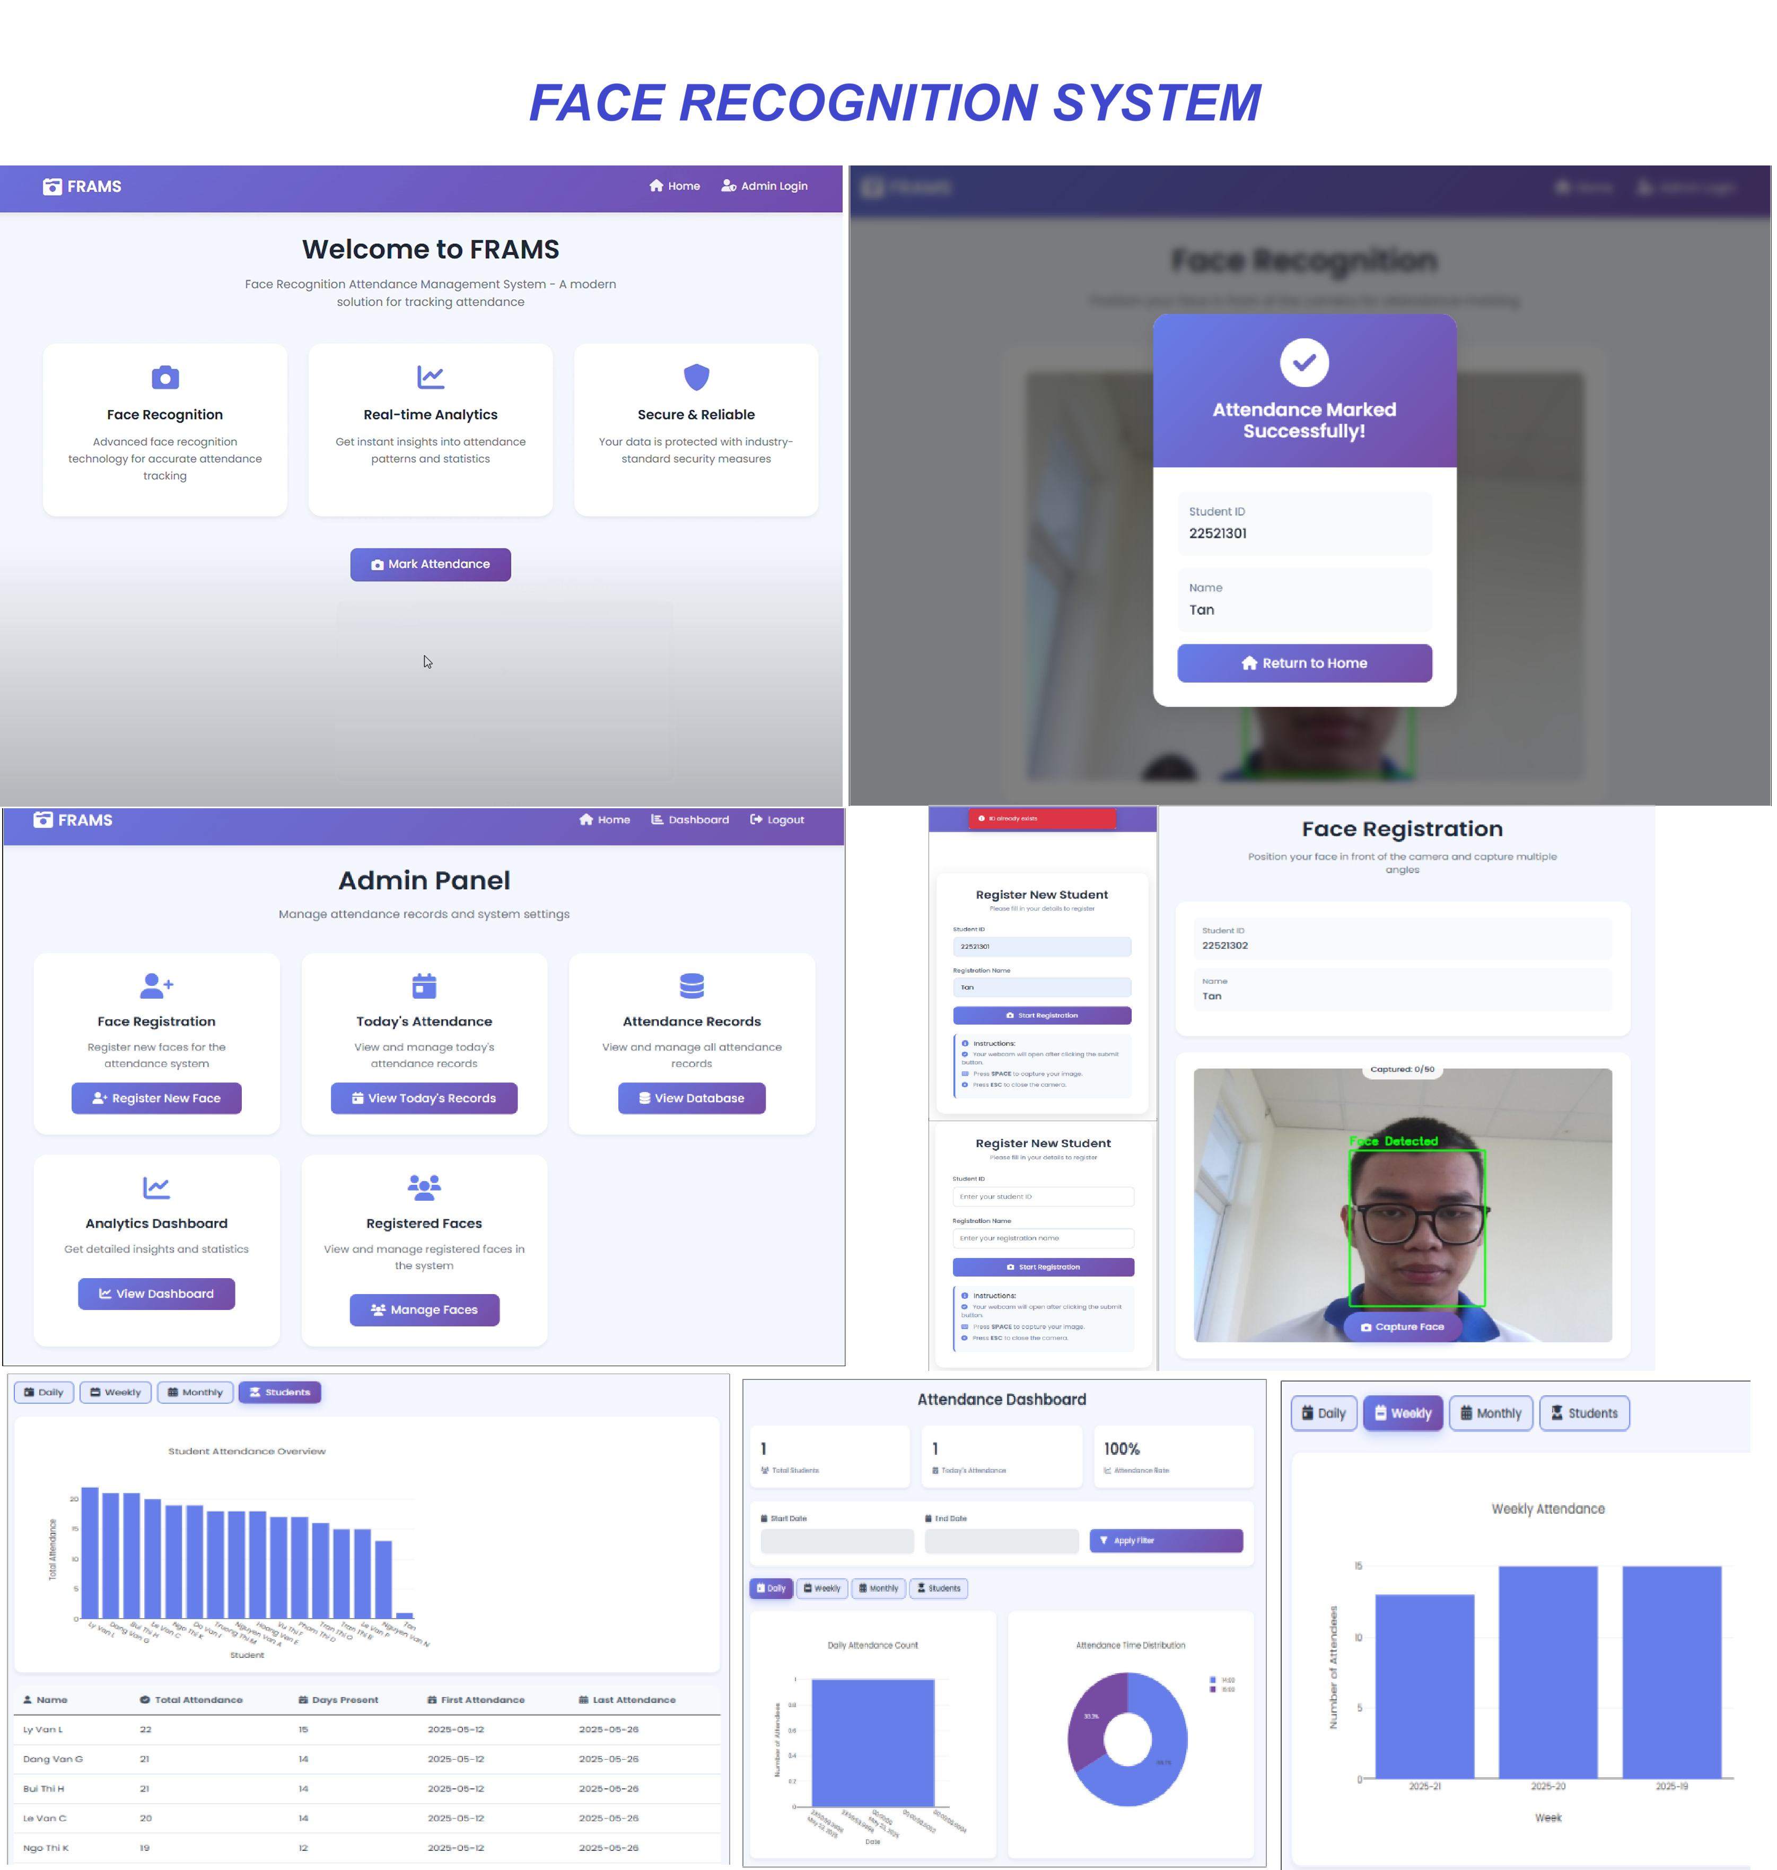Click the Registered Faces group icon
The image size is (1777, 1870).
424,1189
